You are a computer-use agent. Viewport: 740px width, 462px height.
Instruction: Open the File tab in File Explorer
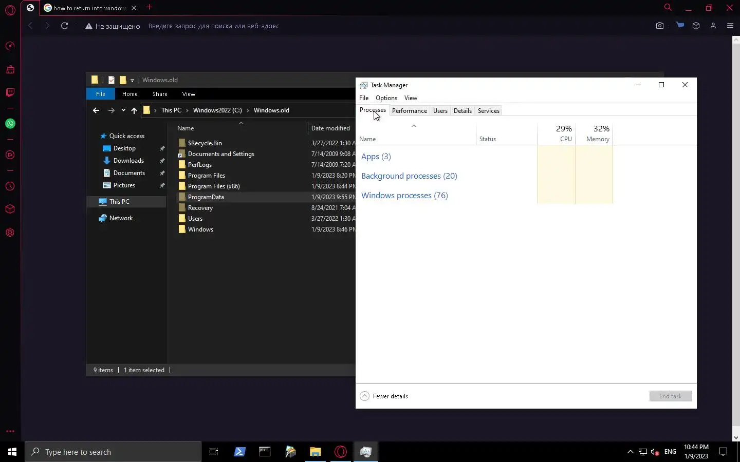click(101, 94)
